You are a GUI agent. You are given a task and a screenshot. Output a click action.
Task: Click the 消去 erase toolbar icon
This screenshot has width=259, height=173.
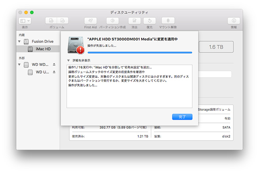click(x=134, y=21)
